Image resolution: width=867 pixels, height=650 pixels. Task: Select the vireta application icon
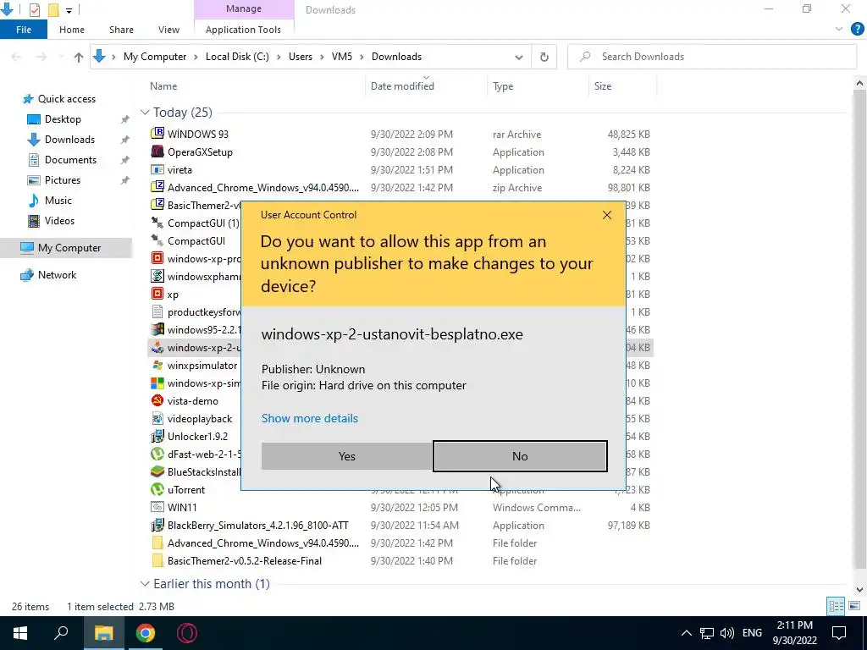point(157,169)
